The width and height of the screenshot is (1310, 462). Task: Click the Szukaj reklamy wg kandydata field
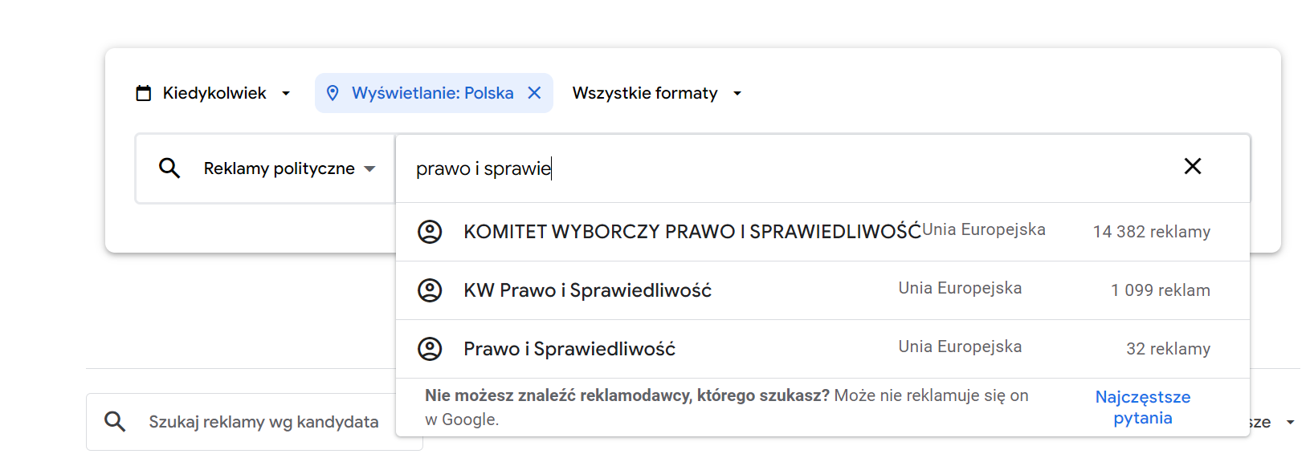tap(263, 422)
